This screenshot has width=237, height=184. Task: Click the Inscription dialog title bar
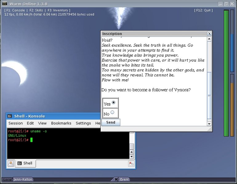pos(154,33)
